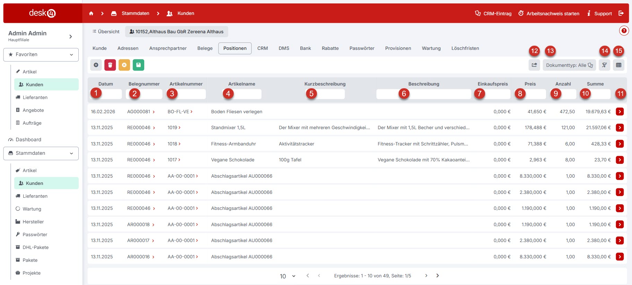Click the clear filter icon button
Screen dimensions: 632x285
pyautogui.click(x=604, y=65)
